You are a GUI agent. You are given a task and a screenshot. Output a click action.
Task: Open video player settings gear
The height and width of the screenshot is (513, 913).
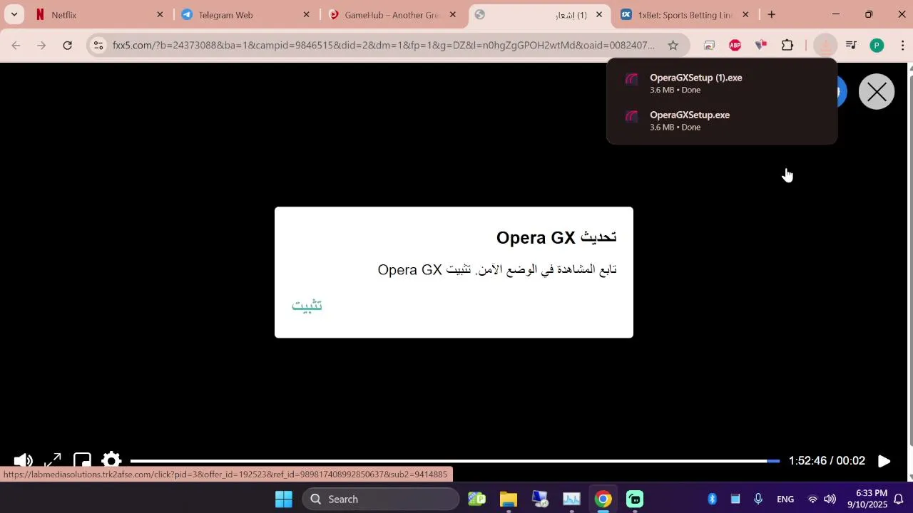point(111,461)
